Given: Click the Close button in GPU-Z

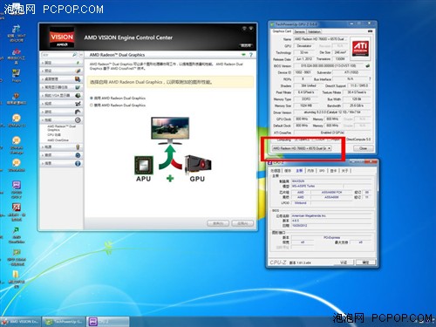Looking at the screenshot, I should pos(363,148).
